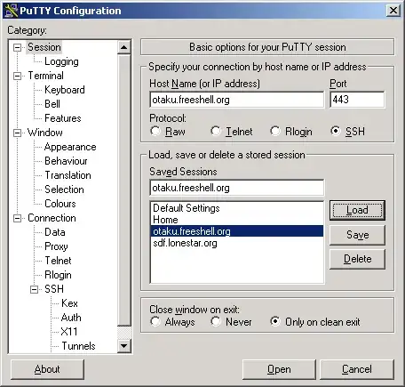Open the Behaviour category
This screenshot has width=405, height=387.
tap(66, 161)
